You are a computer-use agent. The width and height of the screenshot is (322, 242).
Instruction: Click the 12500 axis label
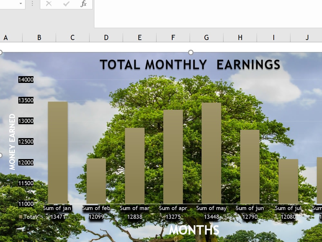coord(26,142)
